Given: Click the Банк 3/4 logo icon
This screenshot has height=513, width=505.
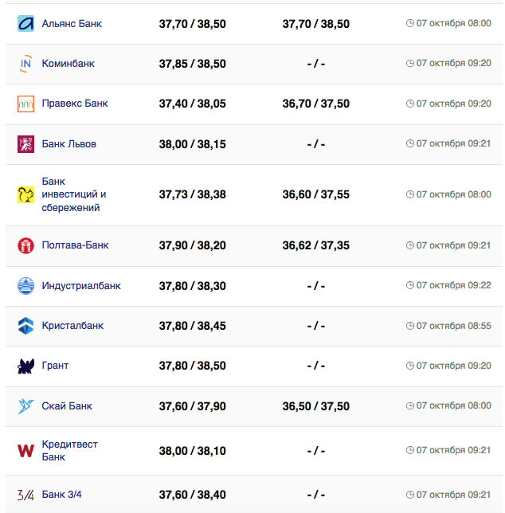Looking at the screenshot, I should click(25, 495).
